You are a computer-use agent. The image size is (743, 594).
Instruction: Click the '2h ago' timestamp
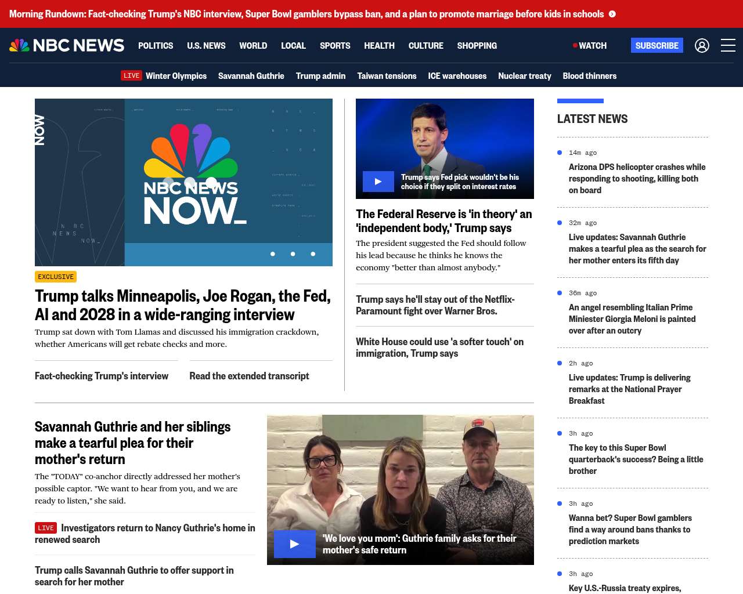tap(581, 363)
